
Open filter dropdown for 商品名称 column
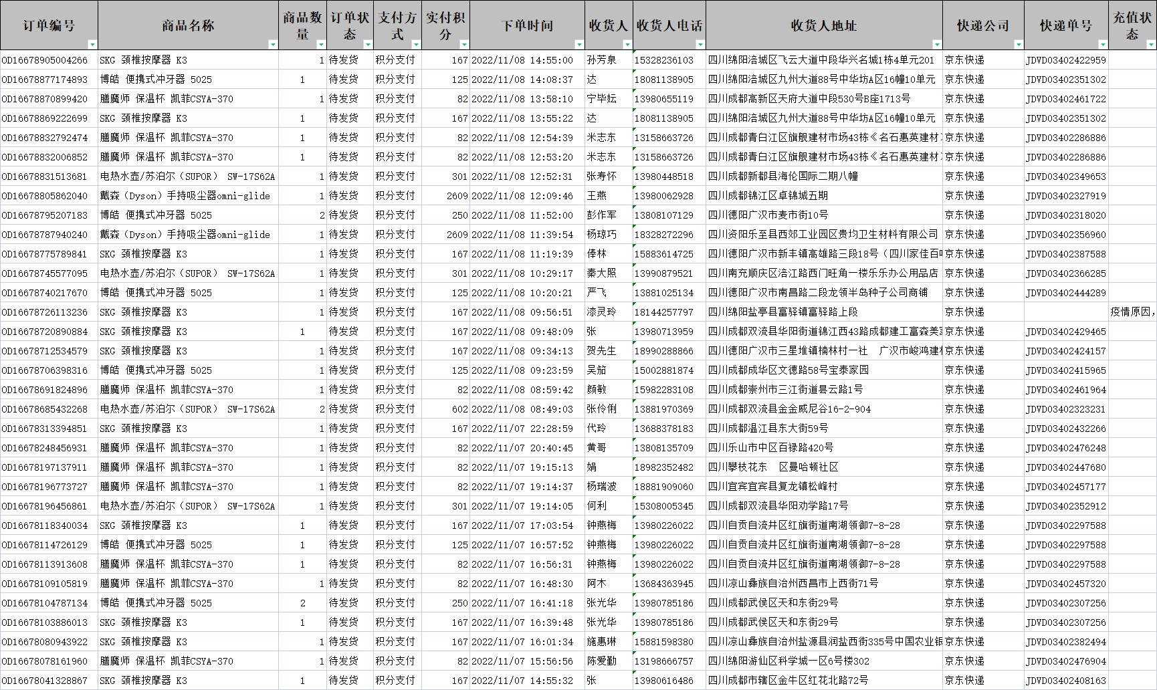(273, 44)
